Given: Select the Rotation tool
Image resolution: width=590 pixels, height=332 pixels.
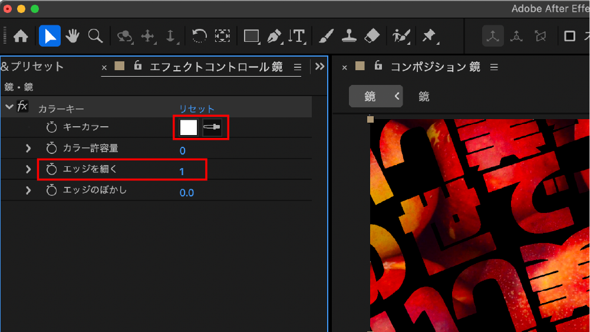Looking at the screenshot, I should [x=199, y=36].
